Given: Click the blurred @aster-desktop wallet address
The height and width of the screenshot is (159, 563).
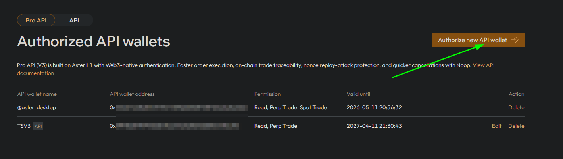Looking at the screenshot, I should (179, 107).
